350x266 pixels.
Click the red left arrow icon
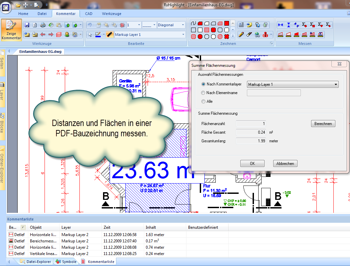tap(43, 35)
